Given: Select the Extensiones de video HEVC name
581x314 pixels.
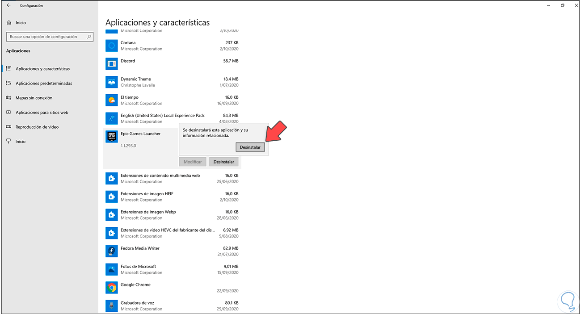Looking at the screenshot, I should 168,230.
